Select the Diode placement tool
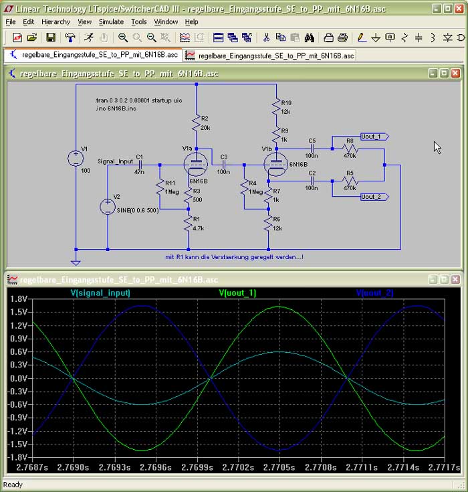The image size is (468, 492). coord(447,37)
